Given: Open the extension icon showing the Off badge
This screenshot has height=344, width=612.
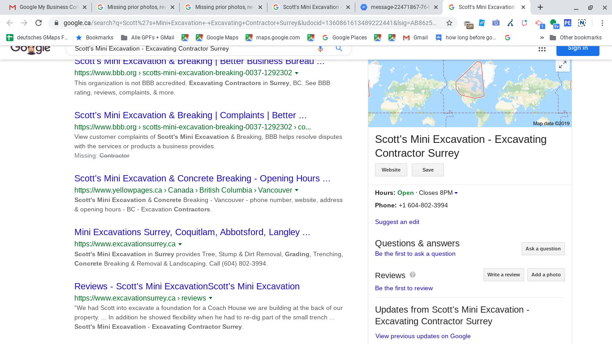Looking at the screenshot, I should pos(468,23).
